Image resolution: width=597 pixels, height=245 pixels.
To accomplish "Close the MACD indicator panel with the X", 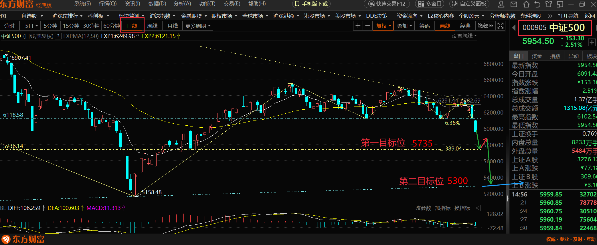I will coord(477,208).
